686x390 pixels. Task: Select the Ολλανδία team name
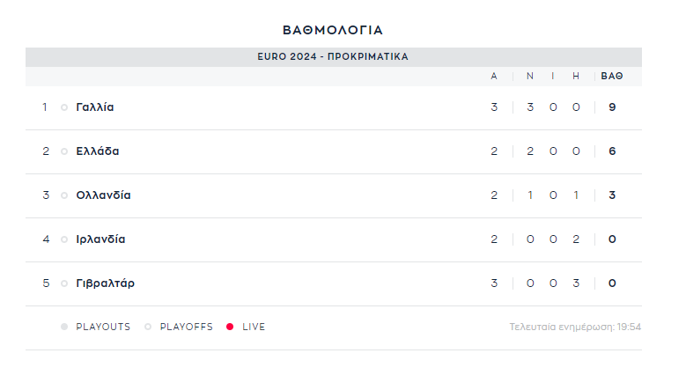[x=104, y=195]
